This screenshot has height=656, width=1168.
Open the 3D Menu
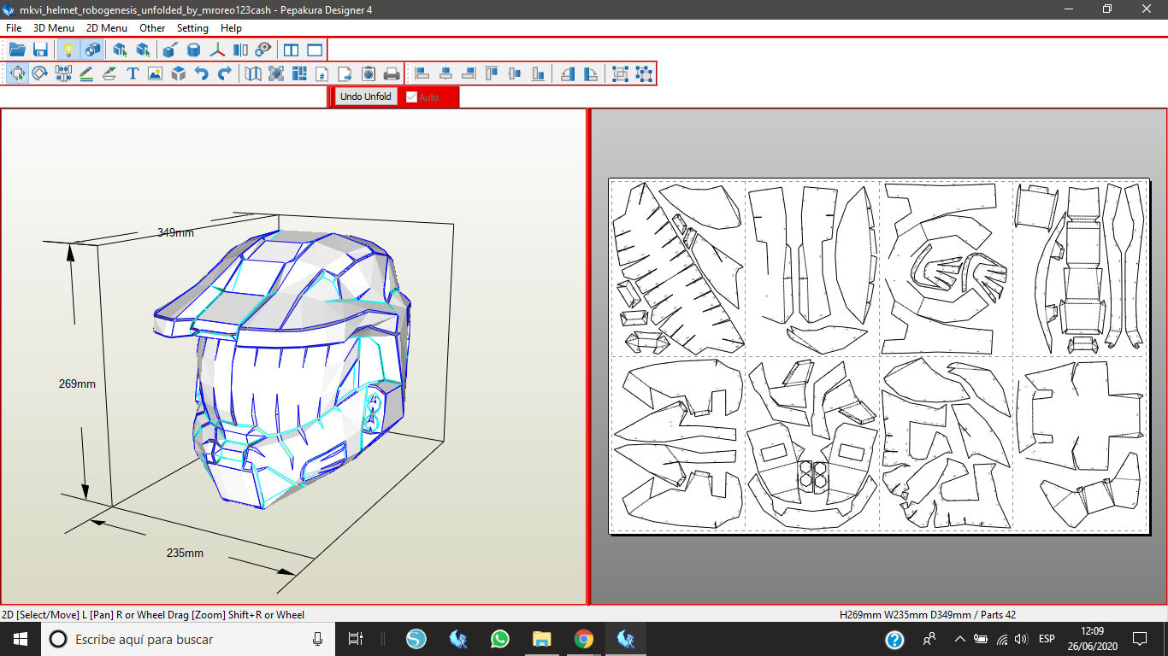[53, 28]
